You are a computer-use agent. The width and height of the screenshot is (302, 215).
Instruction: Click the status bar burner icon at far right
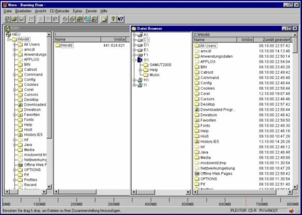click(292, 210)
